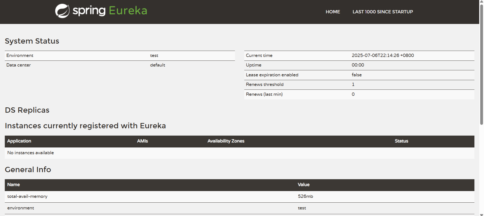This screenshot has width=484, height=216.
Task: Click the Renews threshold label
Action: [265, 84]
